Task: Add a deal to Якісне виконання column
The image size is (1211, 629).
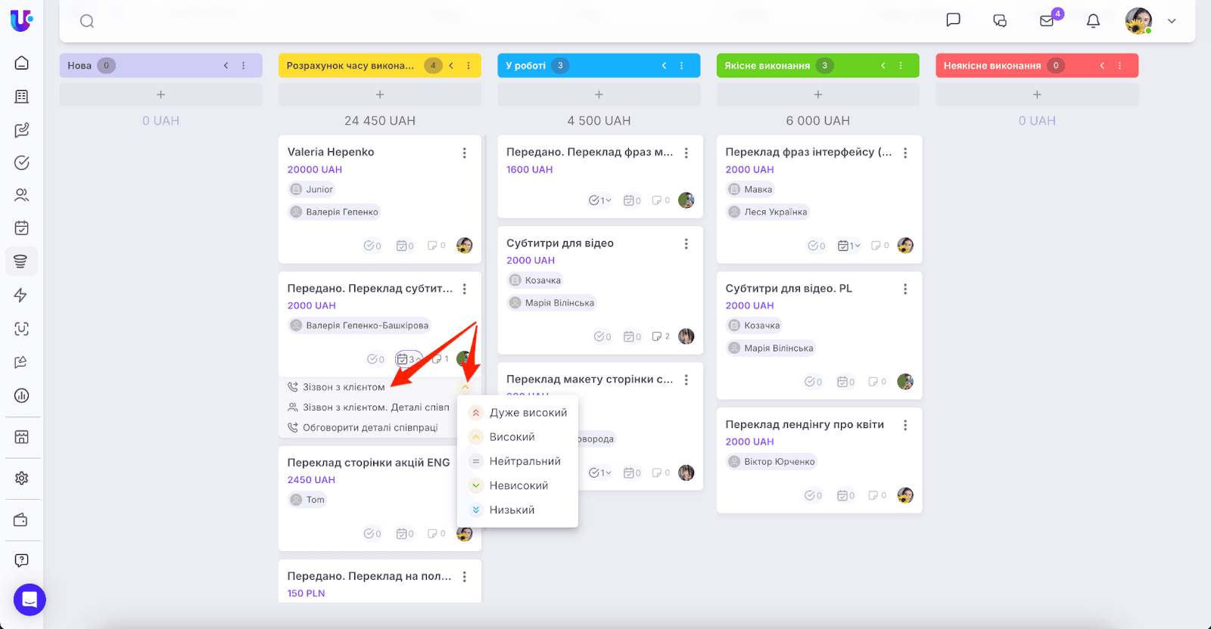Action: pos(818,95)
